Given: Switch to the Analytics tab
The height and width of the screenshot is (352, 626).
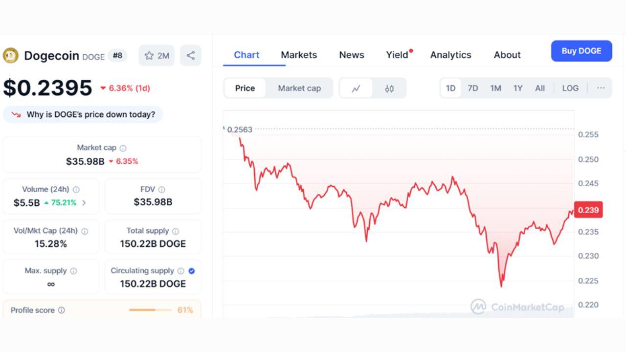Looking at the screenshot, I should point(450,55).
